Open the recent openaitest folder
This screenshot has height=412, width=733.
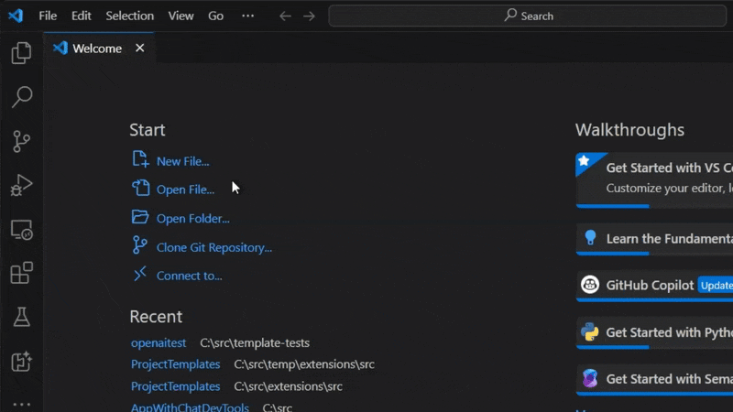click(159, 342)
